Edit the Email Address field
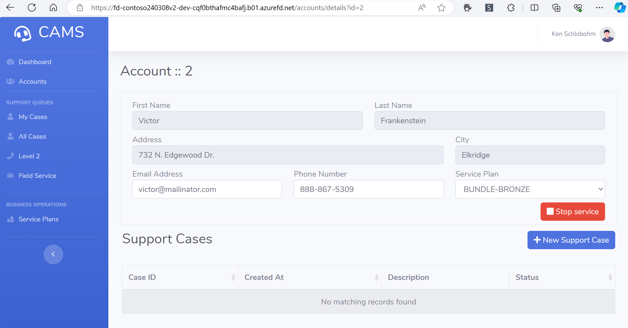 pos(207,189)
